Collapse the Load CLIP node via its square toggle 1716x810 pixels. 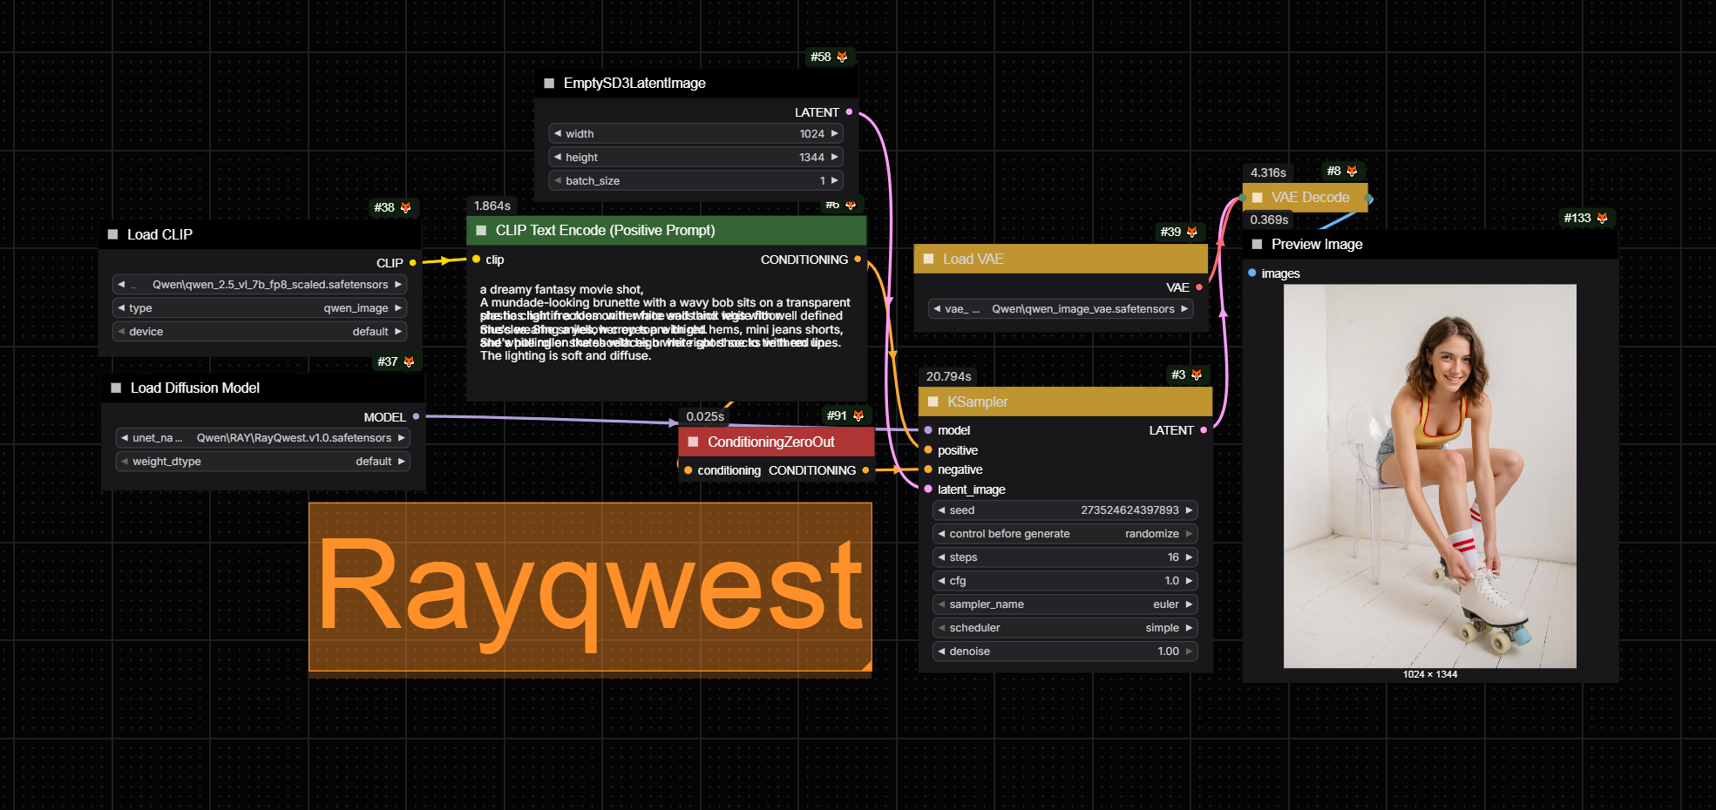point(112,234)
